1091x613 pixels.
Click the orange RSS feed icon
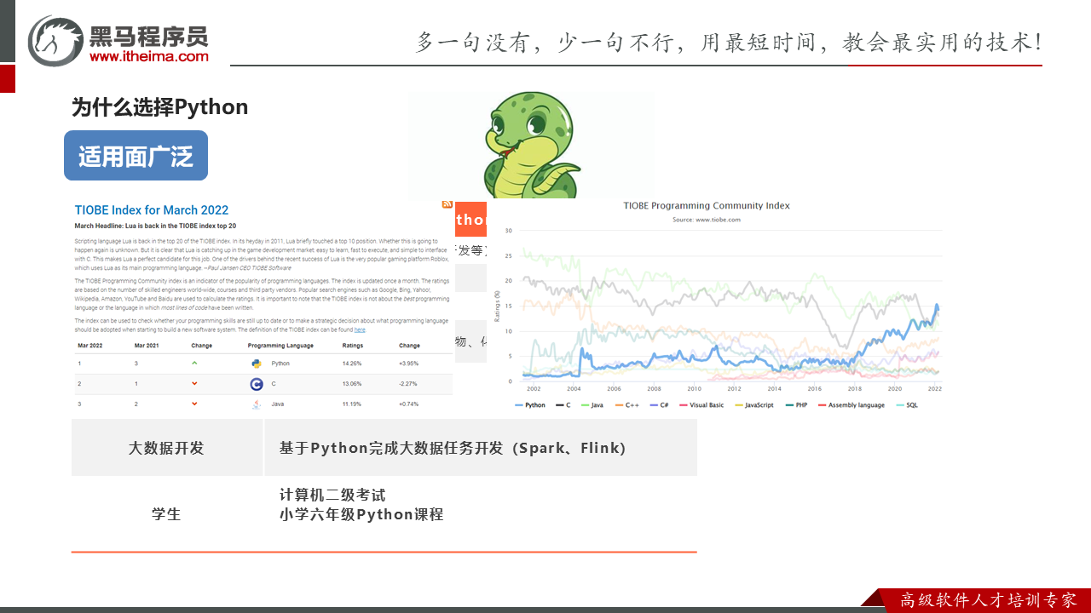[x=447, y=204]
